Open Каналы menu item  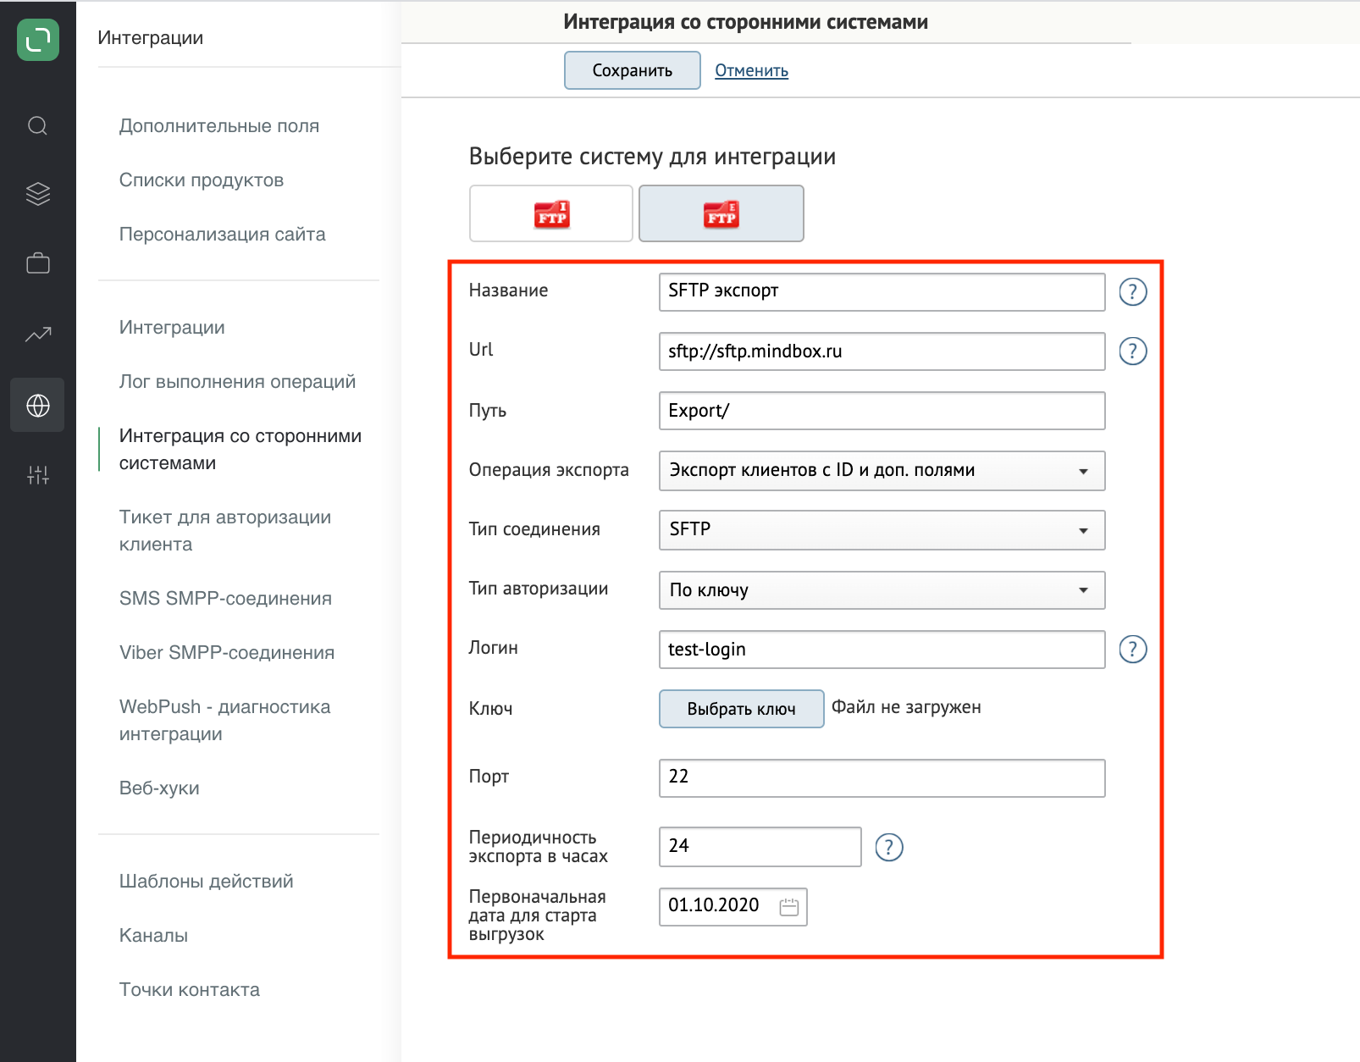point(153,936)
